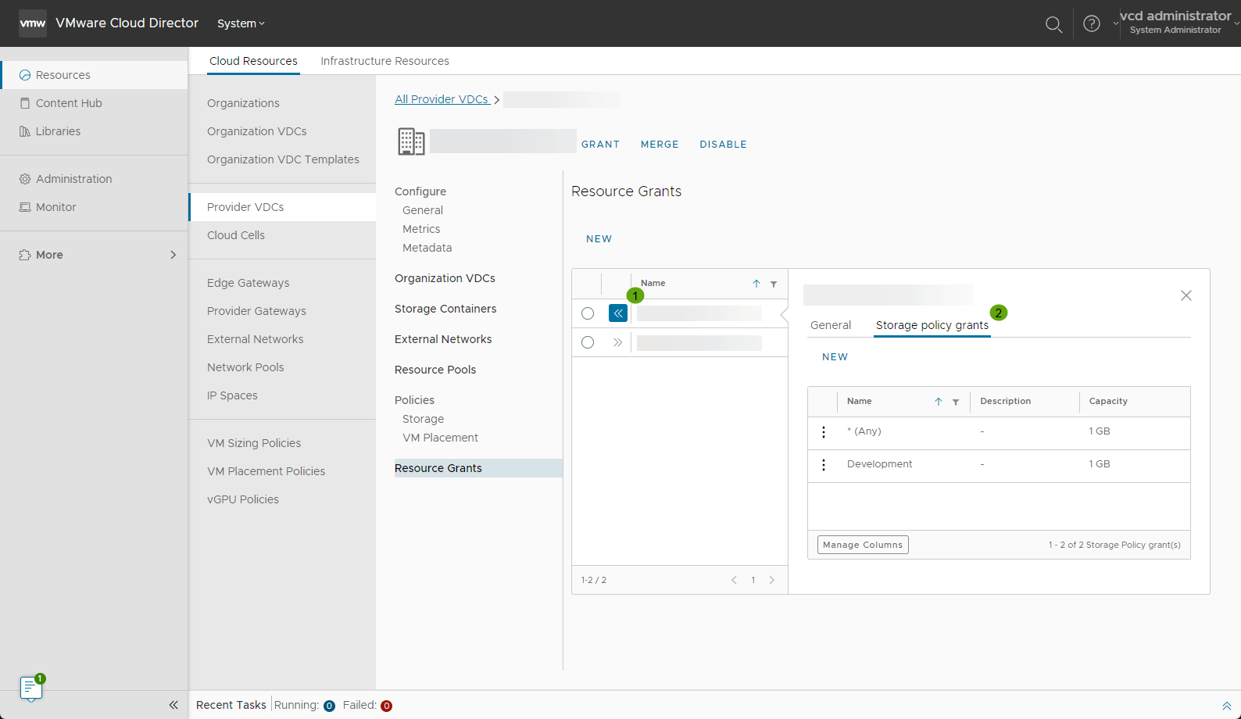The image size is (1241, 719).
Task: Open Provider Gateways
Action: 256,311
